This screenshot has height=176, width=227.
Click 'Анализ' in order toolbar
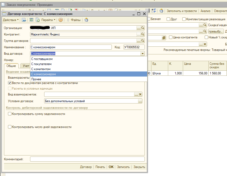[205, 11]
